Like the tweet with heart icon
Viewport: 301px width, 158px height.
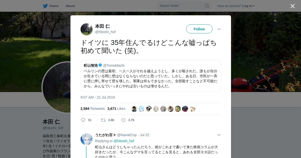(x=123, y=120)
